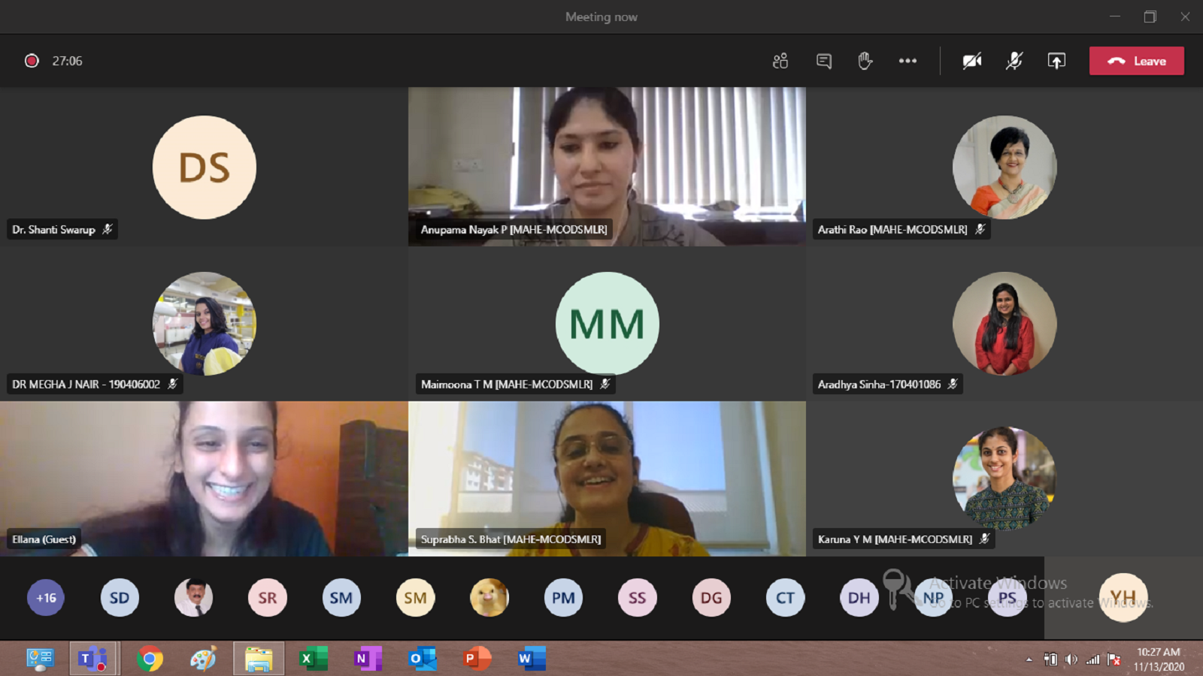1203x676 pixels.
Task: Open the meeting chat conversation
Action: 824,61
